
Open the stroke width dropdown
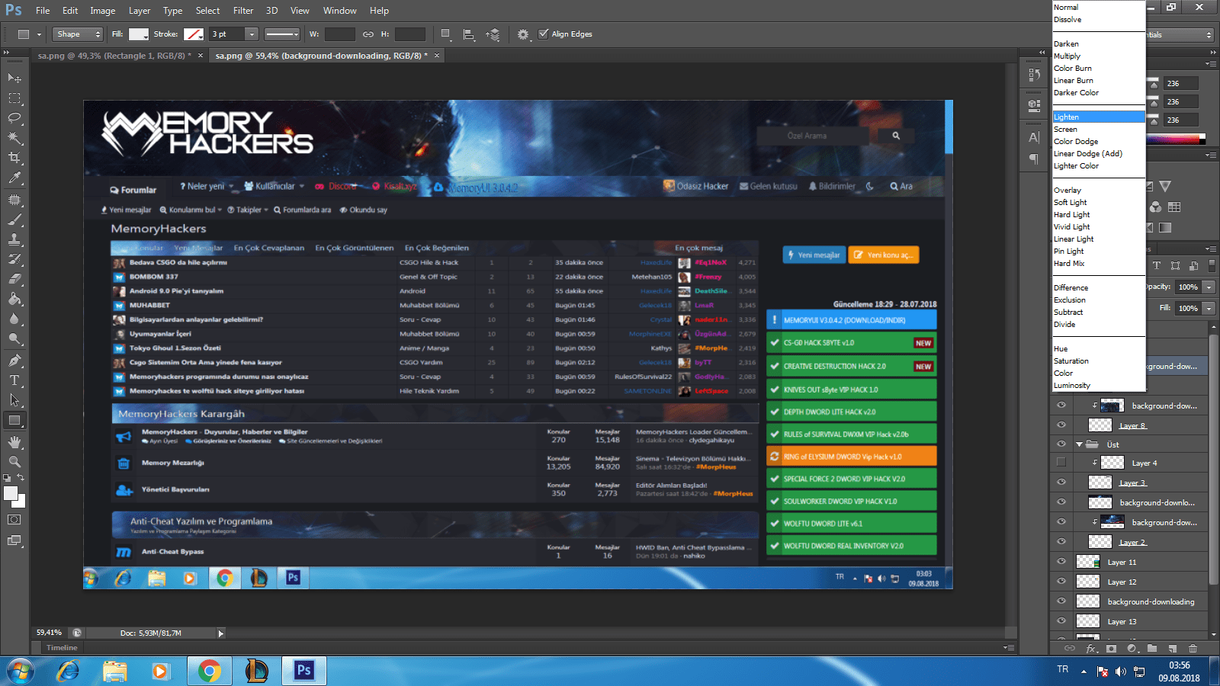(251, 34)
